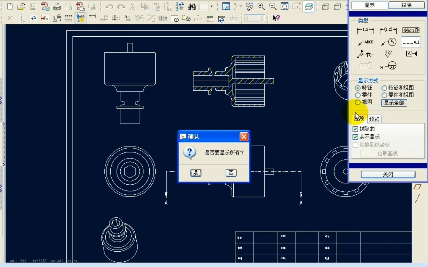Click the datum target A1 type icon
This screenshot has width=428, height=267.
point(388,66)
